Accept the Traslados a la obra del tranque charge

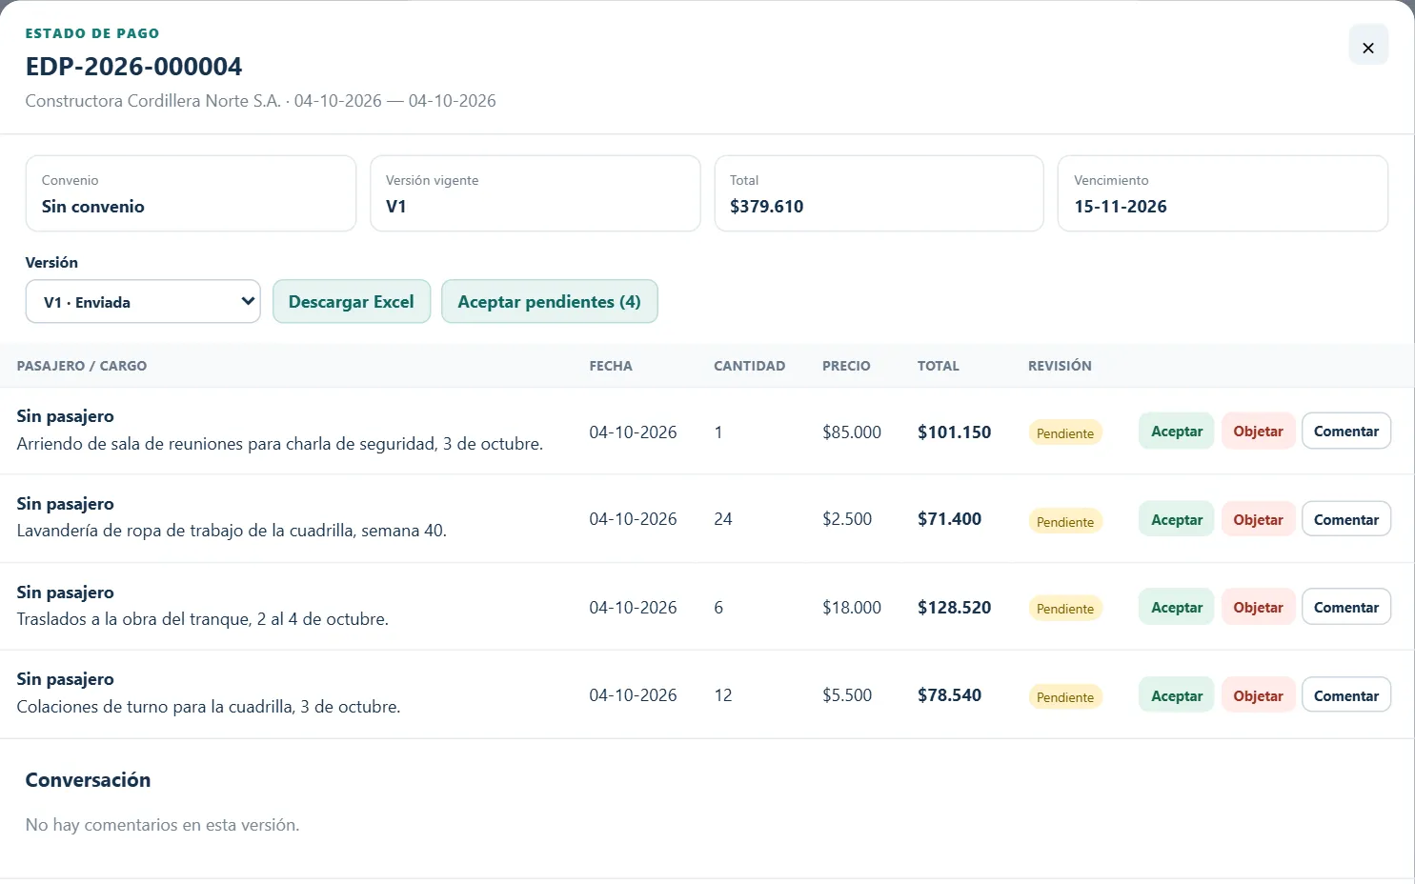(x=1177, y=607)
